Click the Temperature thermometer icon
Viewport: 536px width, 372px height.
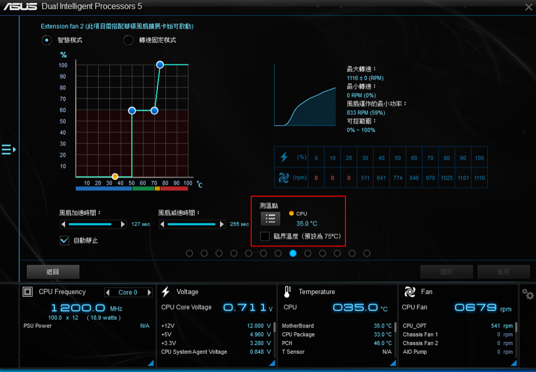click(287, 292)
